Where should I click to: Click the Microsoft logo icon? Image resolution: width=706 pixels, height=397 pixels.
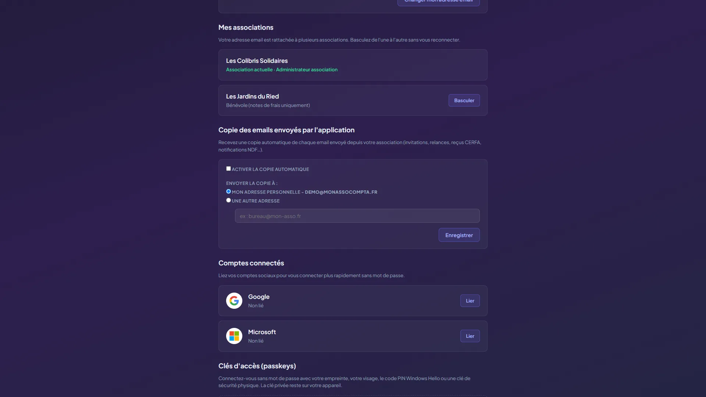click(x=234, y=336)
